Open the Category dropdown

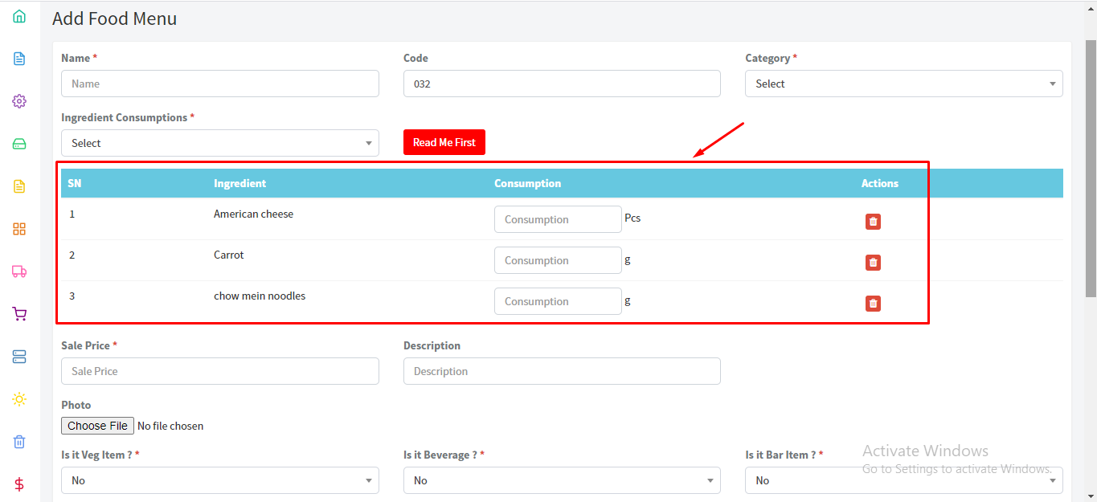[903, 84]
